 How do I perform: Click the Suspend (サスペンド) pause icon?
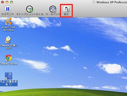tap(8, 9)
